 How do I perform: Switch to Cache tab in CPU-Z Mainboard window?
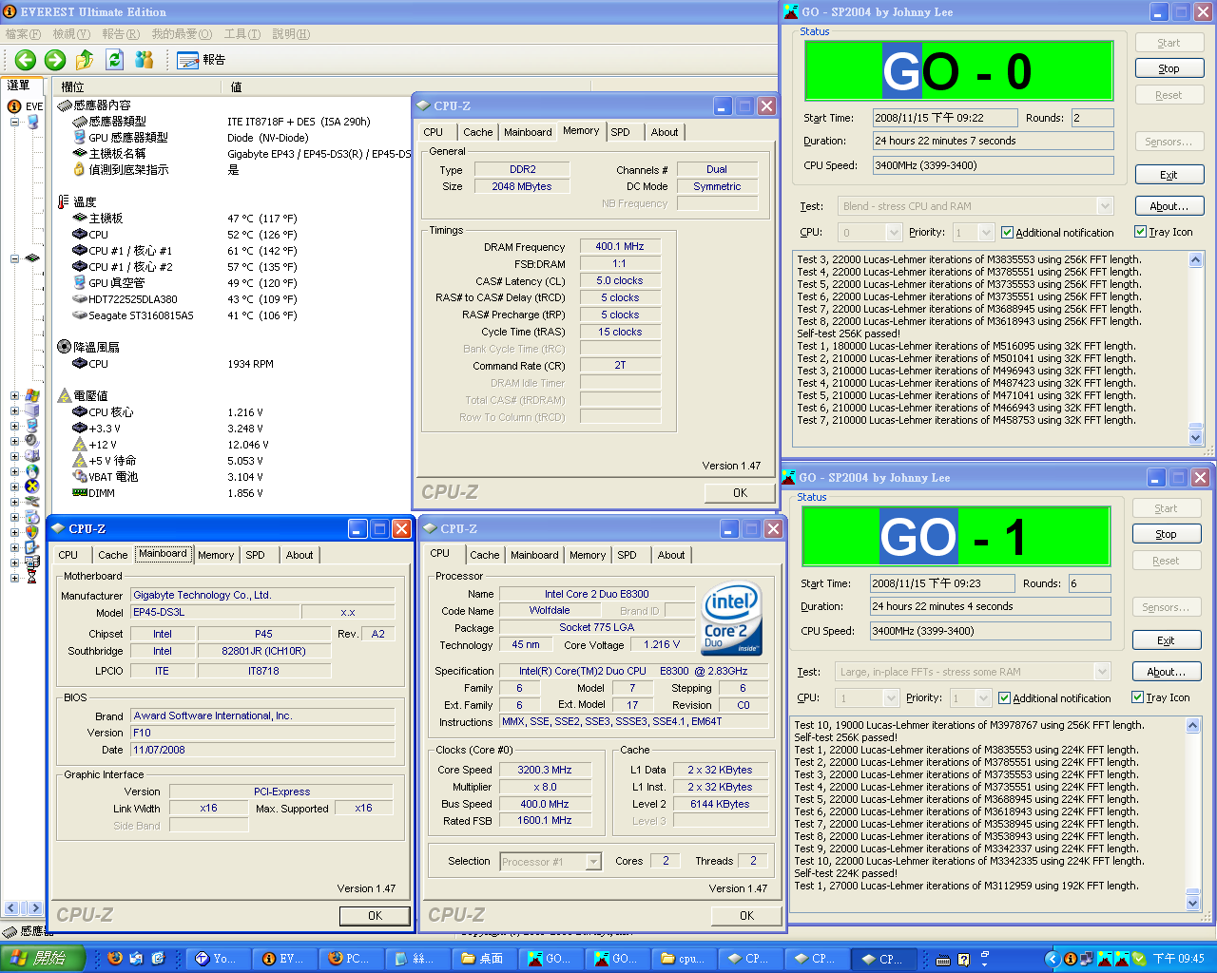click(113, 555)
